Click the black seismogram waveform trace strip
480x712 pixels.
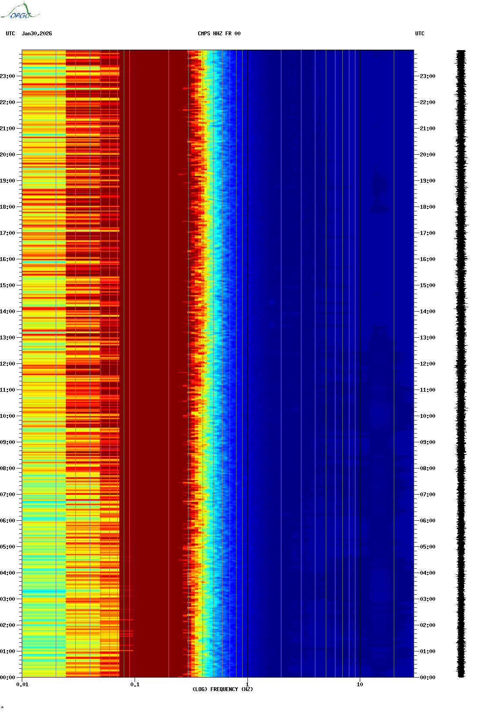coord(461,363)
